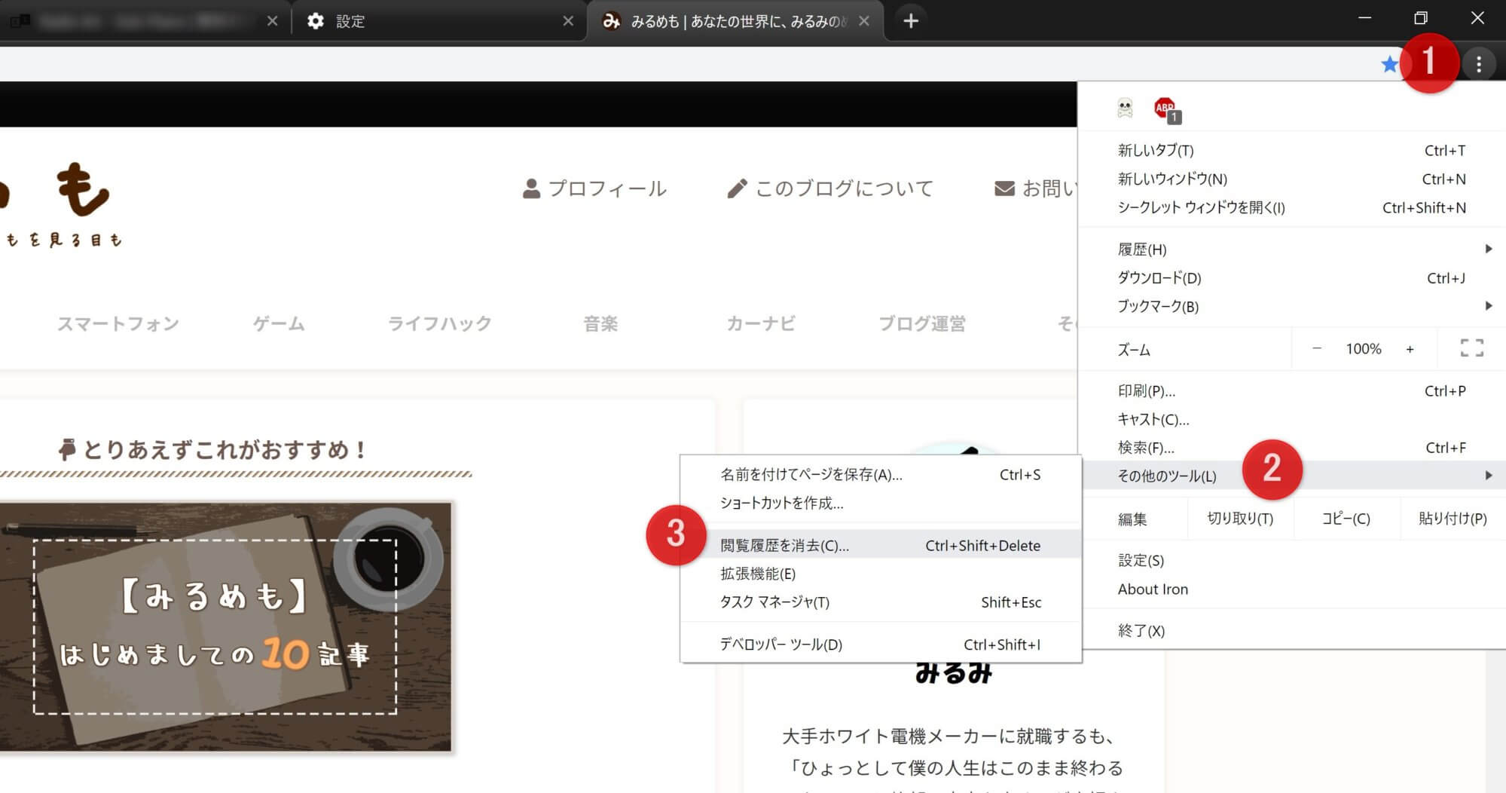The height and width of the screenshot is (793, 1506).
Task: Select About Iron menu entry
Action: coord(1291,589)
